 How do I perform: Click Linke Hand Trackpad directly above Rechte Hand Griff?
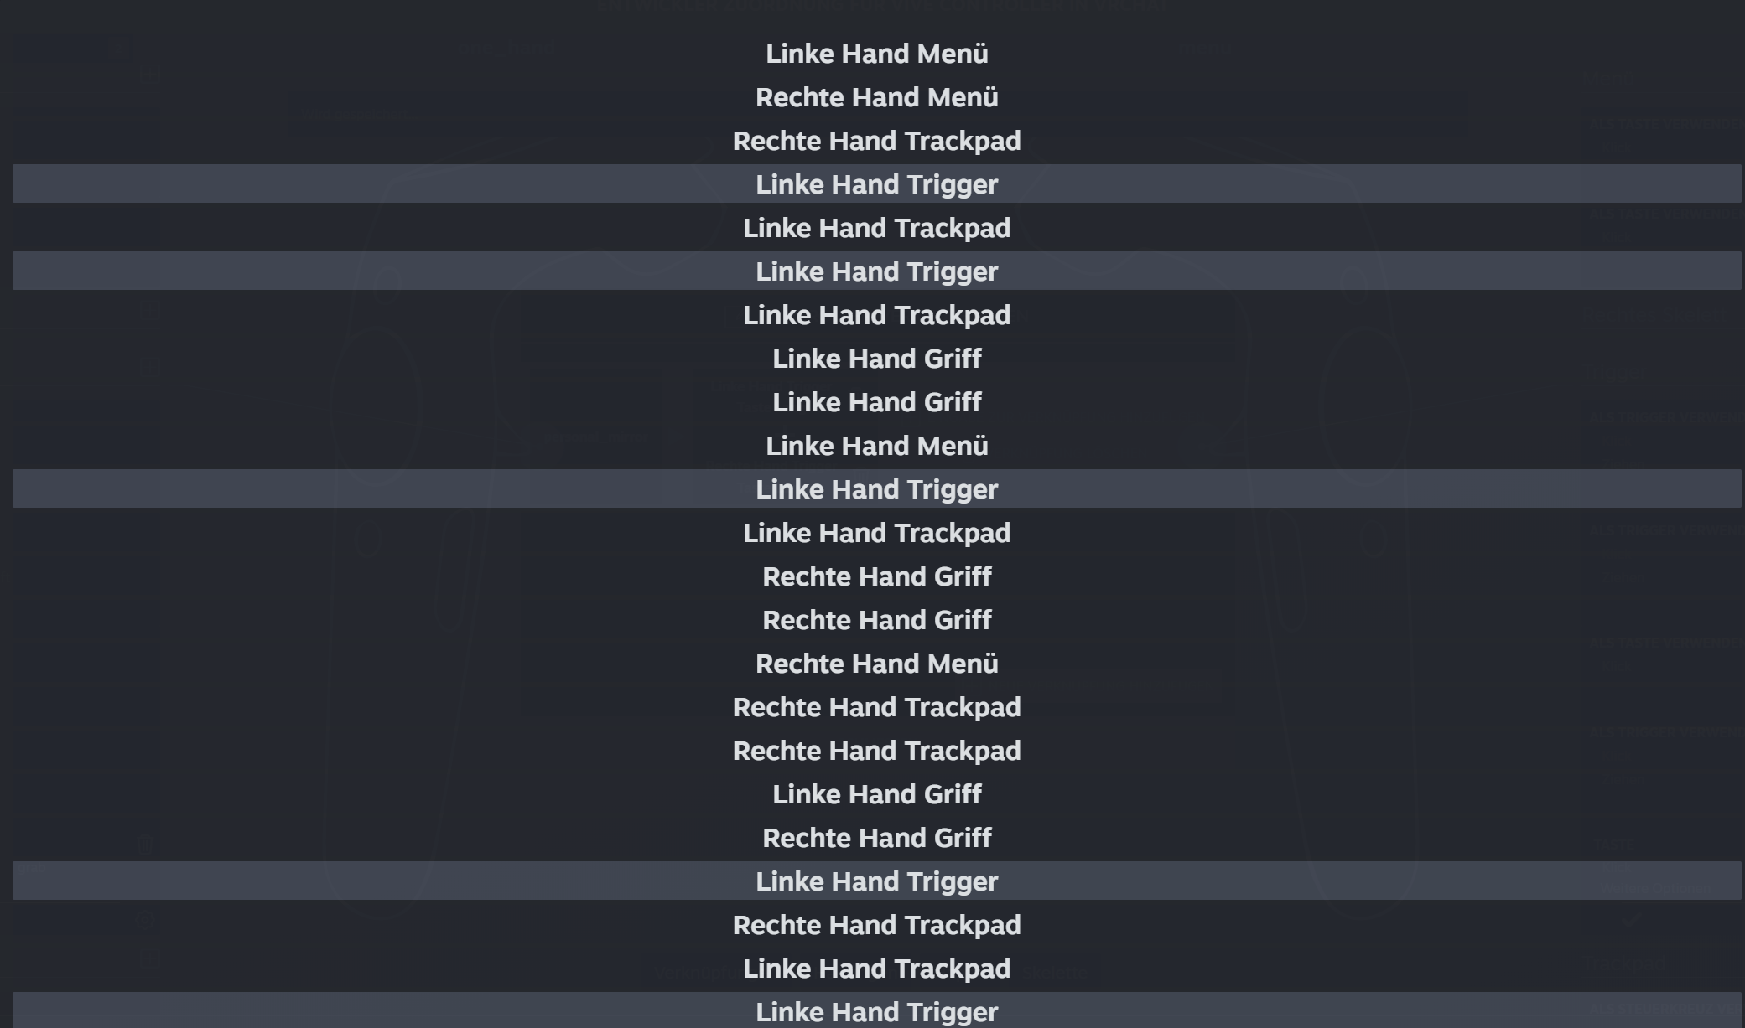click(x=876, y=533)
